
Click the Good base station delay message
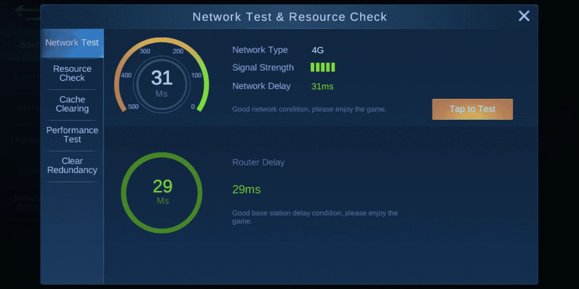coord(315,217)
